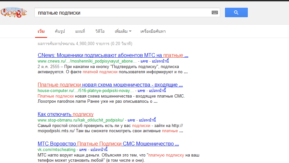The height and width of the screenshot is (163, 289).
Task: Open МТС Воровство Платные Подписки result
Action: pos(108,144)
